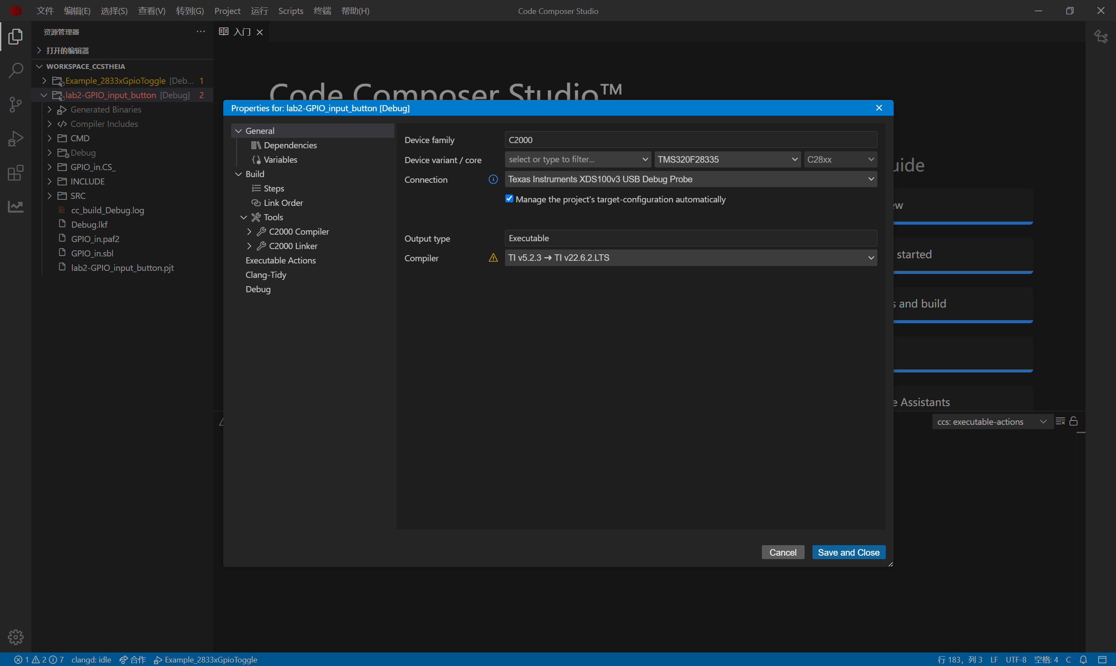
Task: Open the Search view in activity bar
Action: pos(16,71)
